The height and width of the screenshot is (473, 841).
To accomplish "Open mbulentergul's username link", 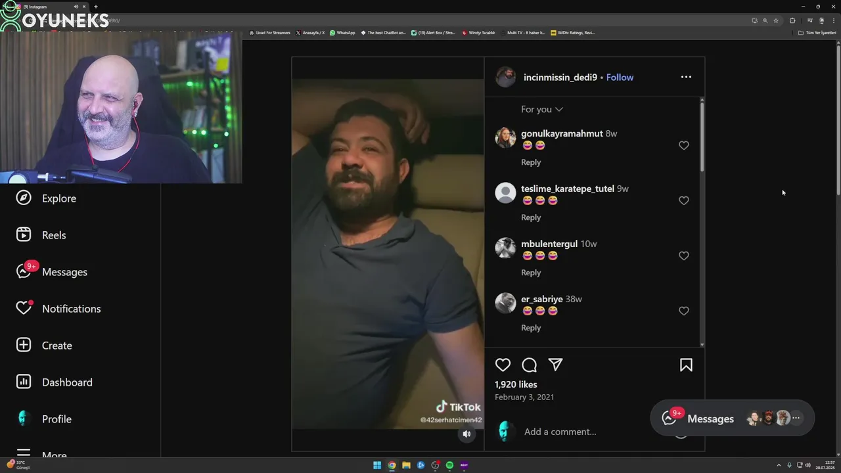I will pyautogui.click(x=549, y=244).
